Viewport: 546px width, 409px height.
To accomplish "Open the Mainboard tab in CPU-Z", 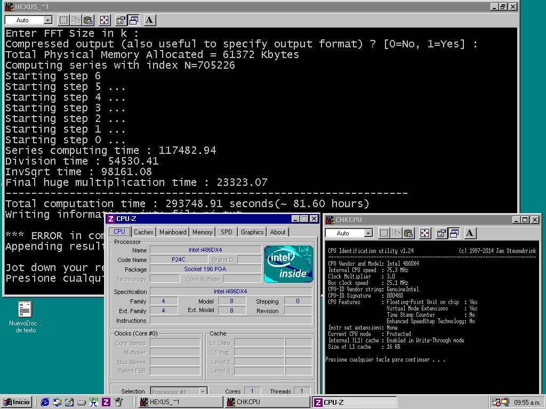I will point(173,232).
